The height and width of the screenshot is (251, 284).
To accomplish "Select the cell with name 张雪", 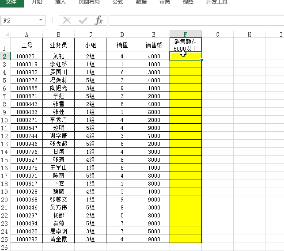I will (58, 104).
